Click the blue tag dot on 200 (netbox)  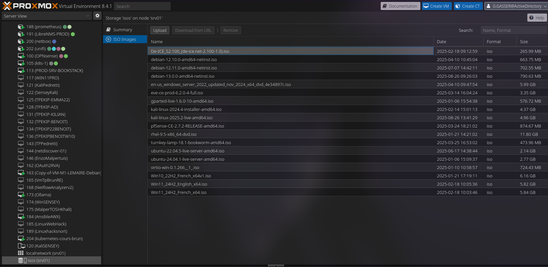54,42
